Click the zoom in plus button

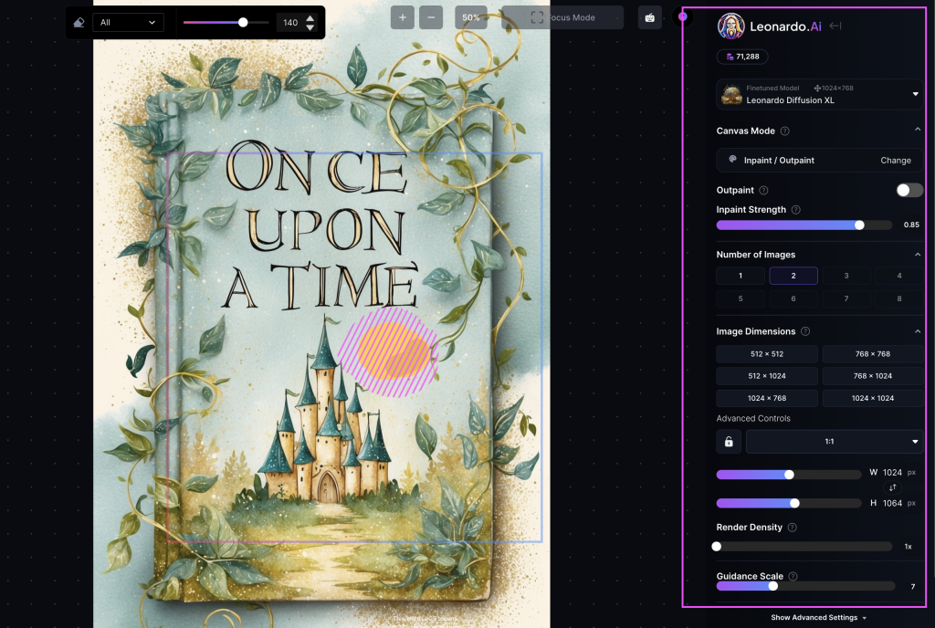[403, 17]
